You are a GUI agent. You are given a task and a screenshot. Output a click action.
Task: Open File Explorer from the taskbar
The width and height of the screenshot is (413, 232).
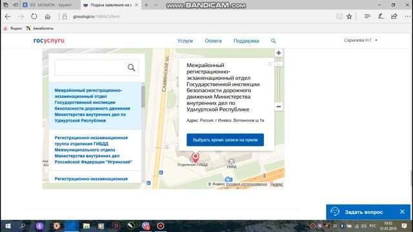pos(86,226)
